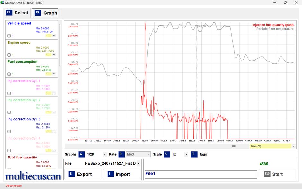This screenshot has height=189, width=302.
Task: Check the Fuel consumption checkbox
Action: [9, 74]
